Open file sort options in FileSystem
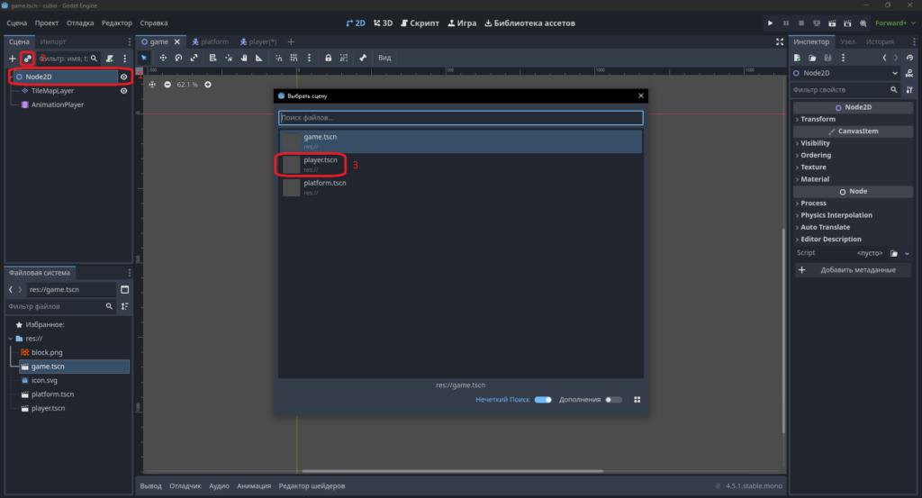Image resolution: width=922 pixels, height=498 pixels. pyautogui.click(x=124, y=306)
